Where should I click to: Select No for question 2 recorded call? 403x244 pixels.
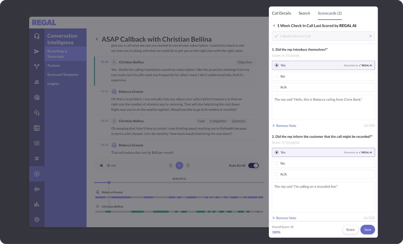click(323, 163)
